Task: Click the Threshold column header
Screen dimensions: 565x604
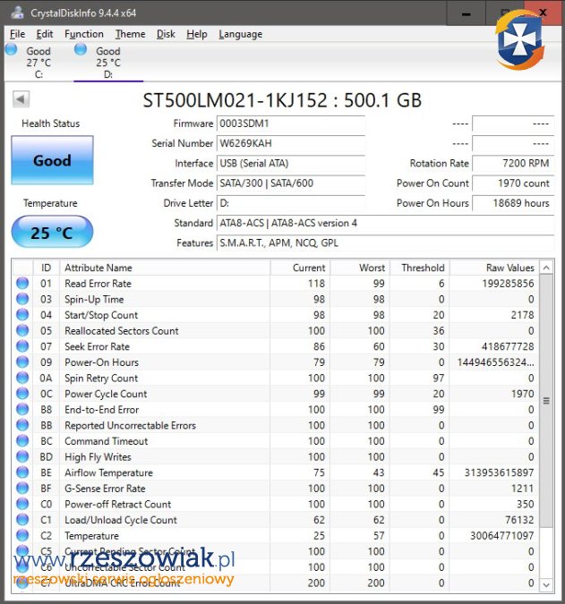Action: tap(420, 268)
